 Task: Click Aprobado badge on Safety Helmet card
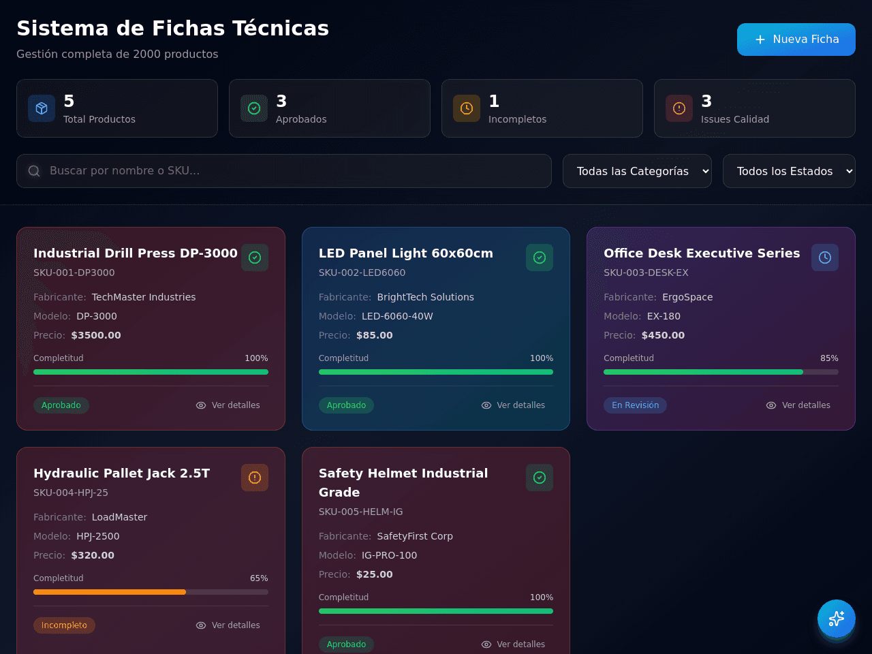pos(346,644)
